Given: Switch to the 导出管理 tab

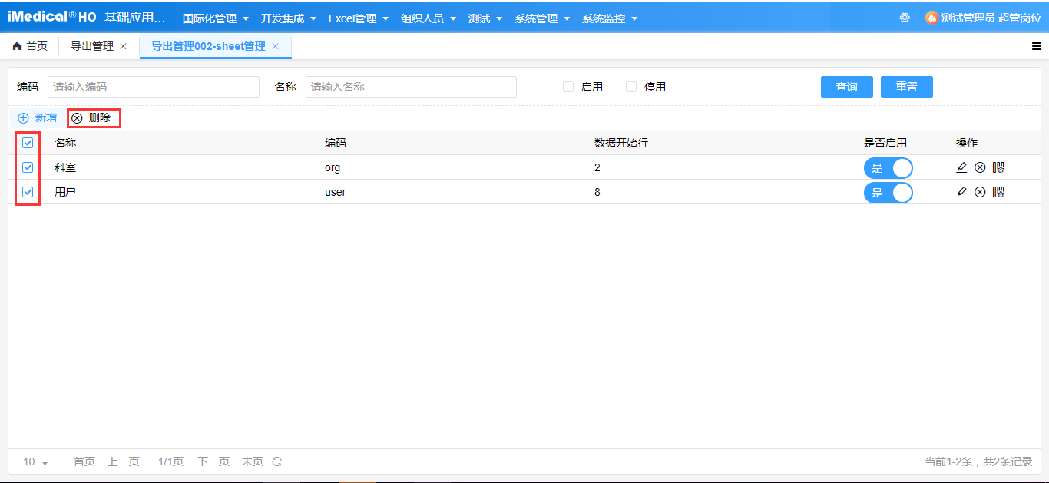Looking at the screenshot, I should pos(92,45).
